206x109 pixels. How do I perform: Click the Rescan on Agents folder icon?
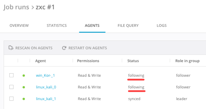coord(11,48)
